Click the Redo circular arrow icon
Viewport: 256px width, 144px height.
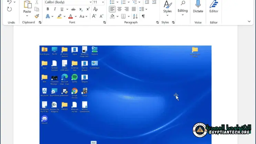click(9, 9)
